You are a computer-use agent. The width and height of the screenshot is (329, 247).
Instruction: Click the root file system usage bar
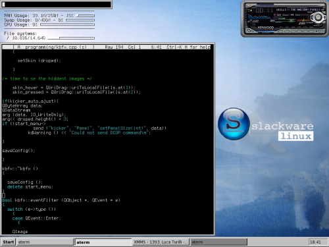click(71, 38)
